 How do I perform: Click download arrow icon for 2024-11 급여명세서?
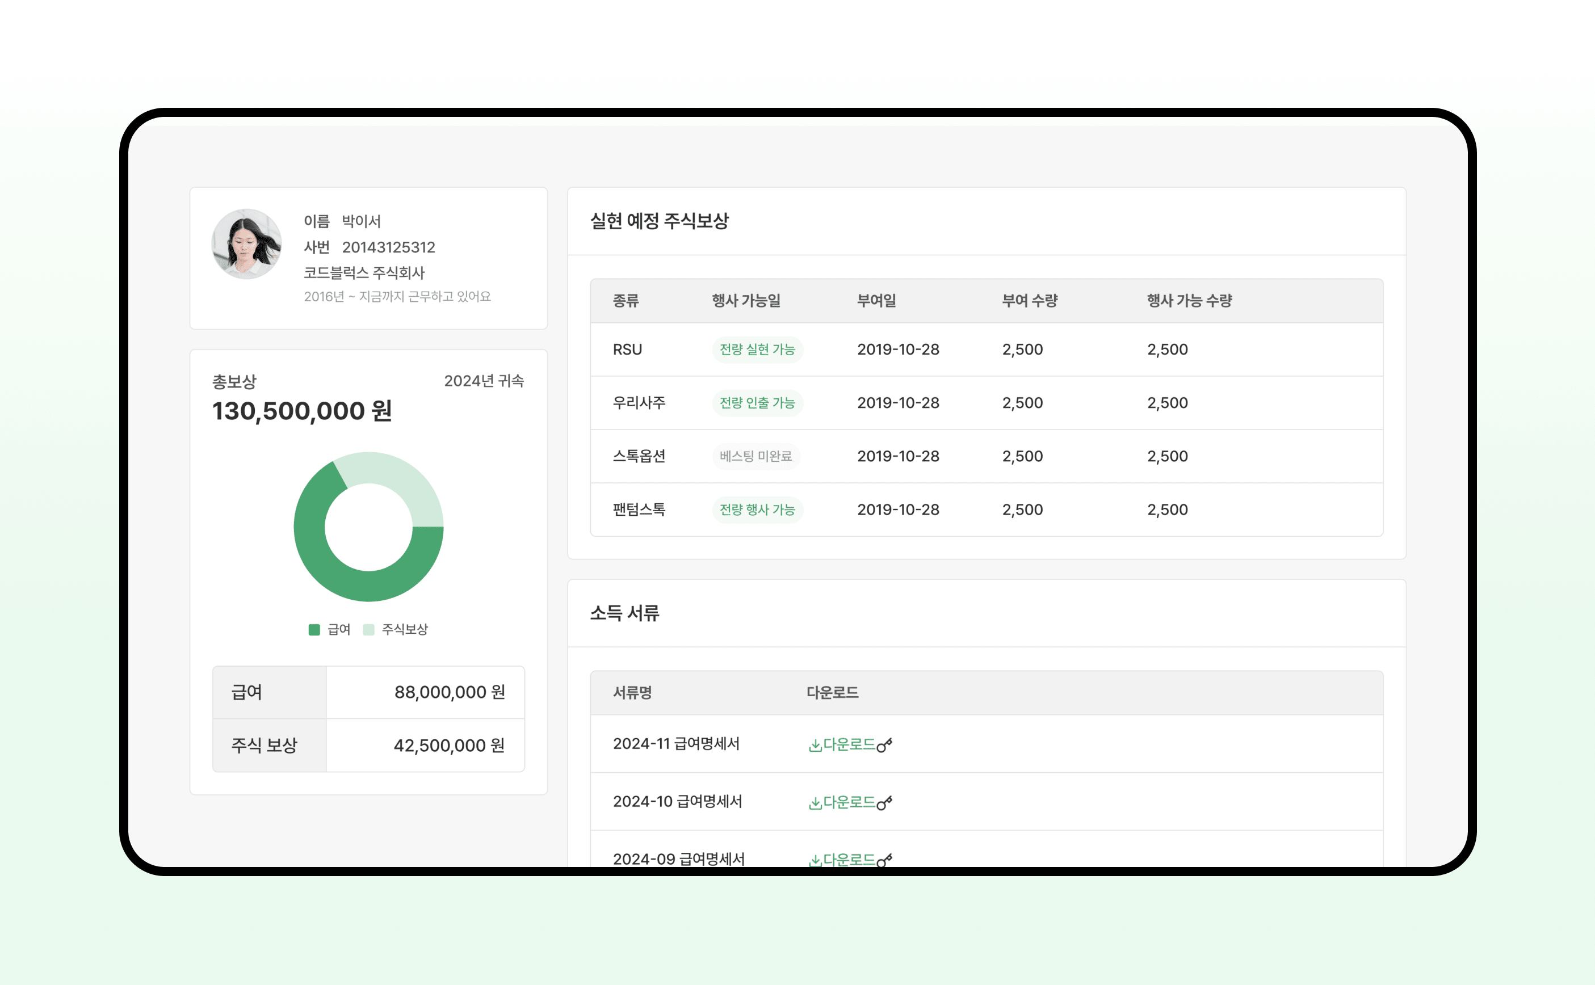815,745
